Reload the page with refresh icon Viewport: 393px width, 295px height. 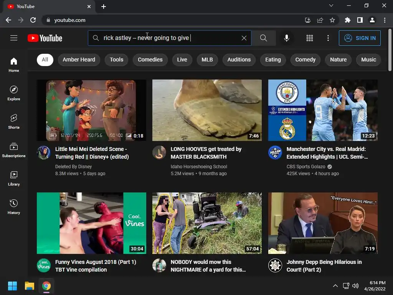click(33, 20)
